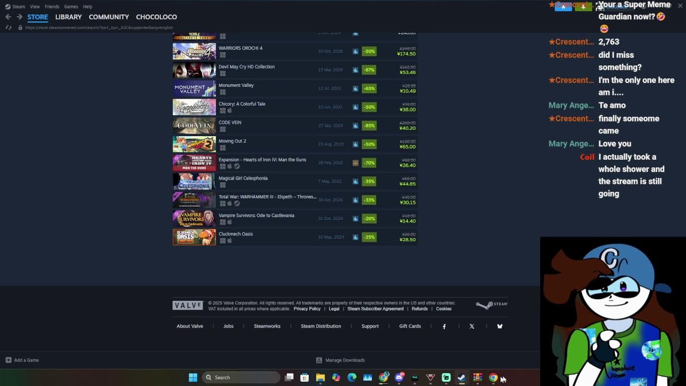
Task: Open Discord from the taskbar
Action: [x=399, y=377]
